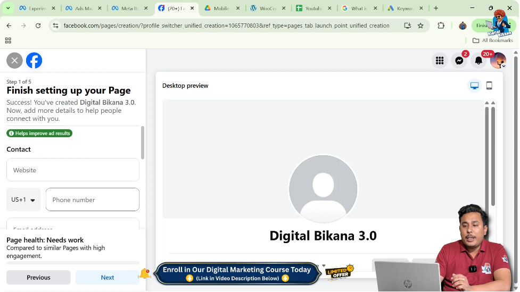Click the 'Helps improve ad results' badge
This screenshot has width=520, height=292.
click(39, 134)
